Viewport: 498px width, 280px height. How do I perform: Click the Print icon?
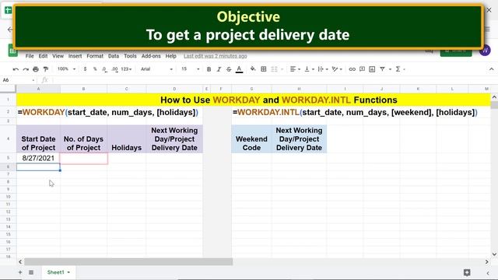pyautogui.click(x=36, y=69)
